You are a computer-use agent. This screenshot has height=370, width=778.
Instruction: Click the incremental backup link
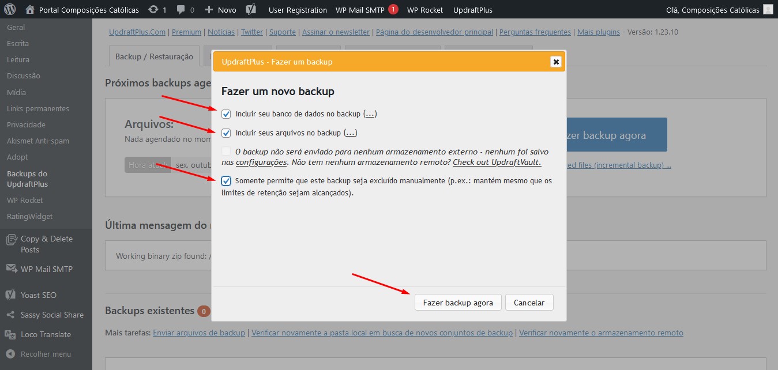click(x=619, y=165)
